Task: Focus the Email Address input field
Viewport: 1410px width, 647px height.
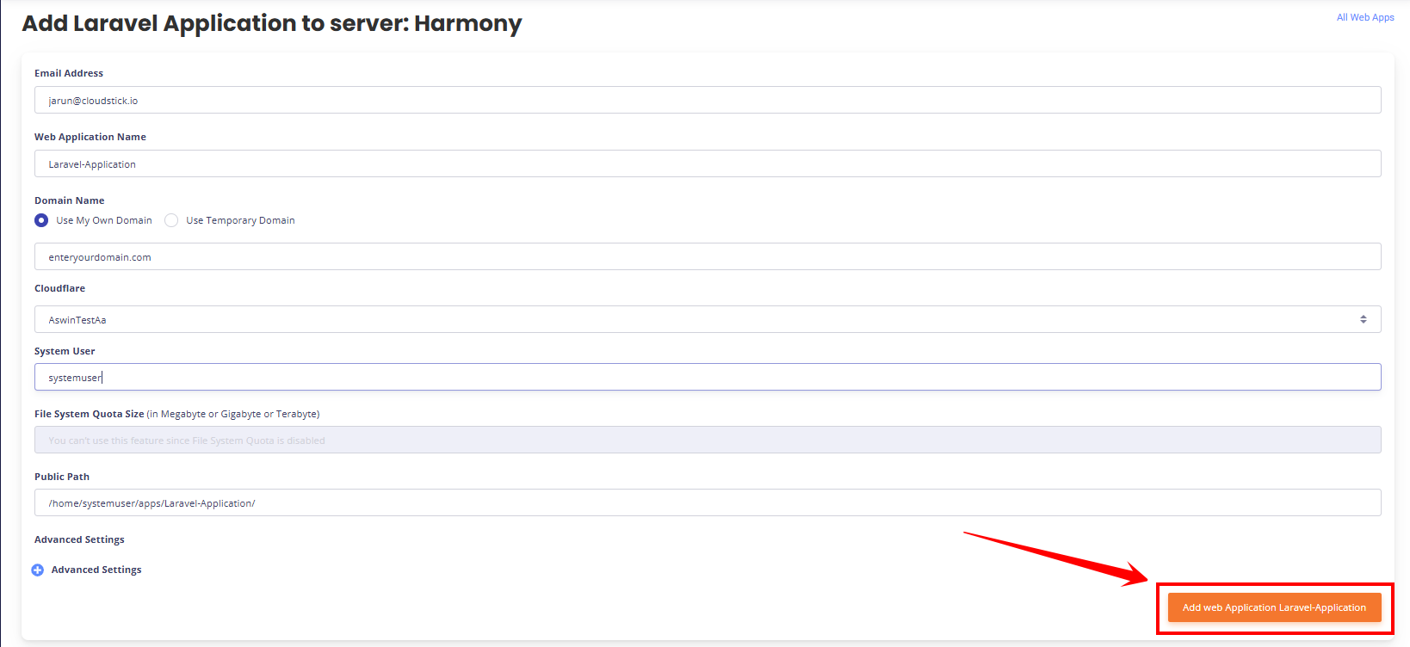Action: [706, 100]
